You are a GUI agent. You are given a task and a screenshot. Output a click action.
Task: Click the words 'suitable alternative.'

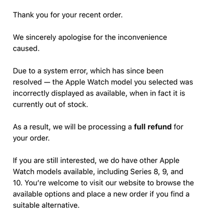[46, 205]
